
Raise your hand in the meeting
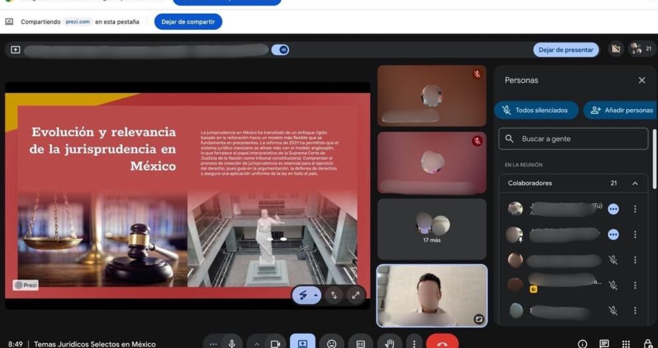[x=390, y=343]
